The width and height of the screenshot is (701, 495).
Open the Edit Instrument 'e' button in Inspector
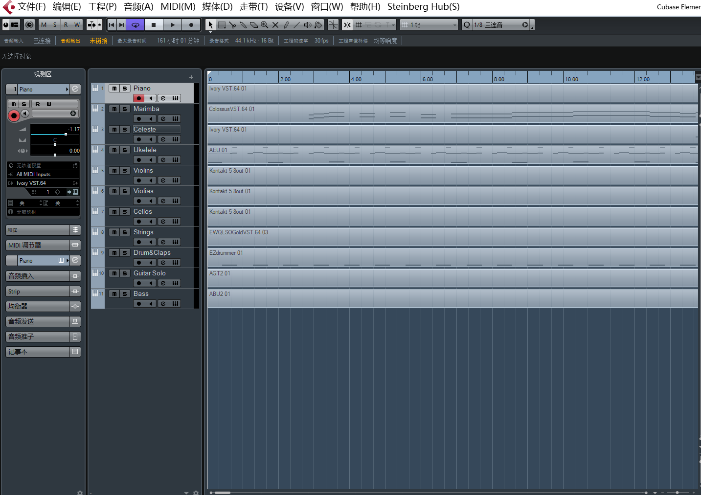pos(75,89)
